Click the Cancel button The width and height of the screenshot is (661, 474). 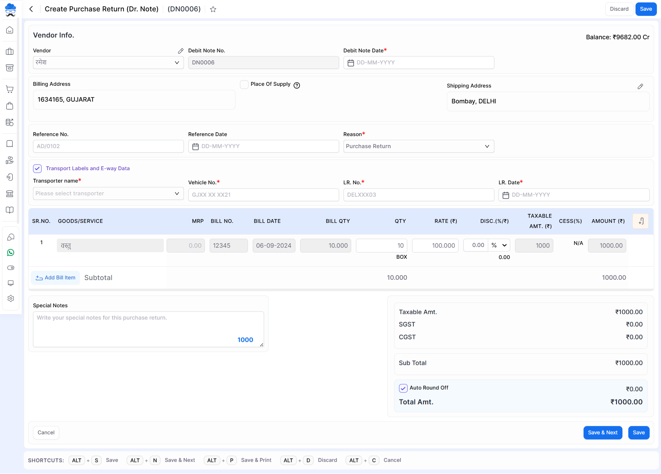click(46, 433)
